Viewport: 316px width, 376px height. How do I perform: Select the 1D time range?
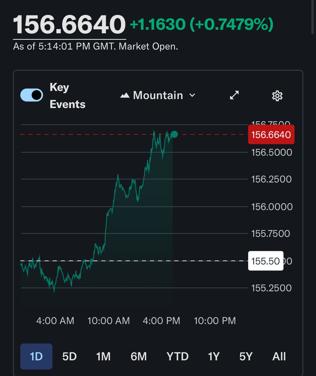(36, 356)
